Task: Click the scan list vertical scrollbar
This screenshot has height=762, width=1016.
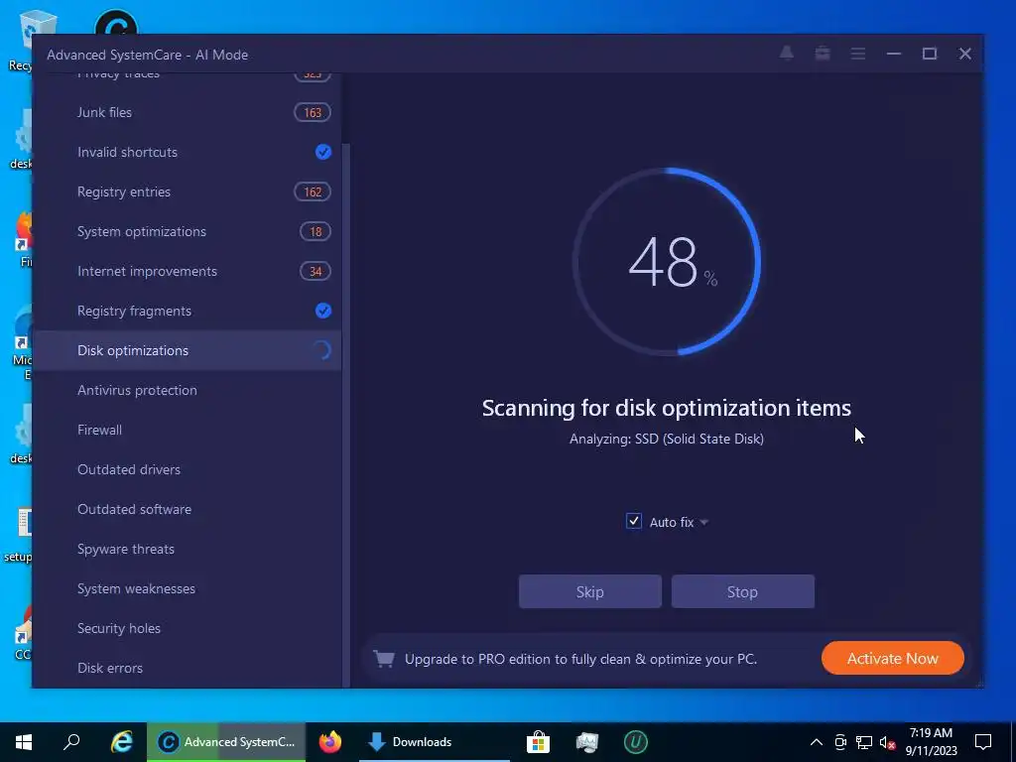Action: pos(346,415)
